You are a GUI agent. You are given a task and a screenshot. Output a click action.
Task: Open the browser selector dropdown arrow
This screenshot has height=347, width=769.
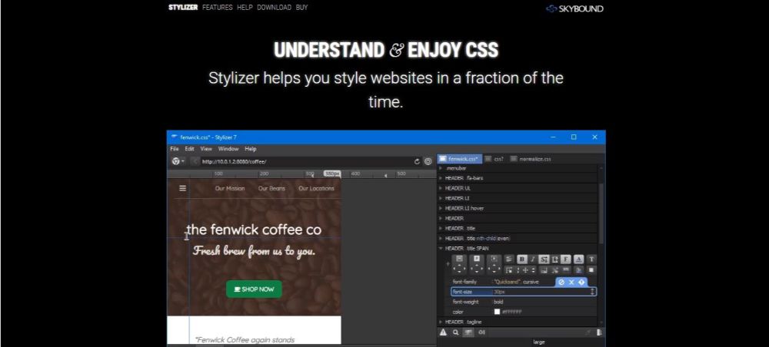(182, 161)
